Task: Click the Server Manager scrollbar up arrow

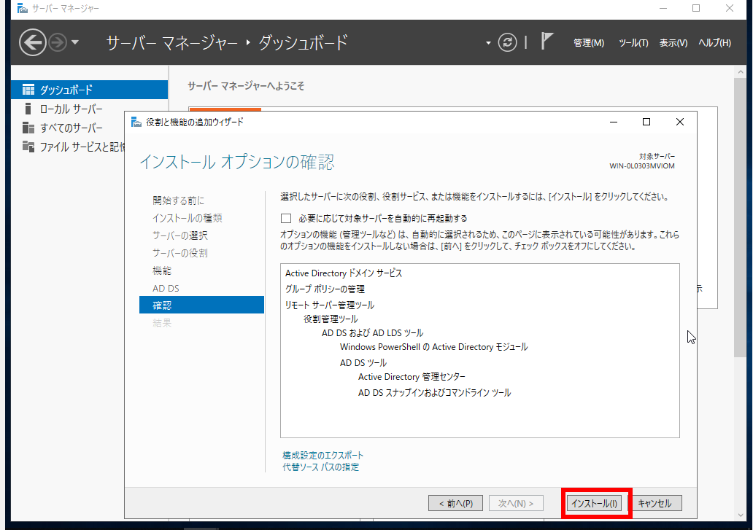Action: [740, 72]
